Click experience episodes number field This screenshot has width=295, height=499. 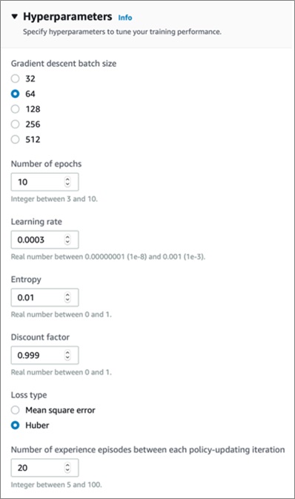click(x=44, y=468)
